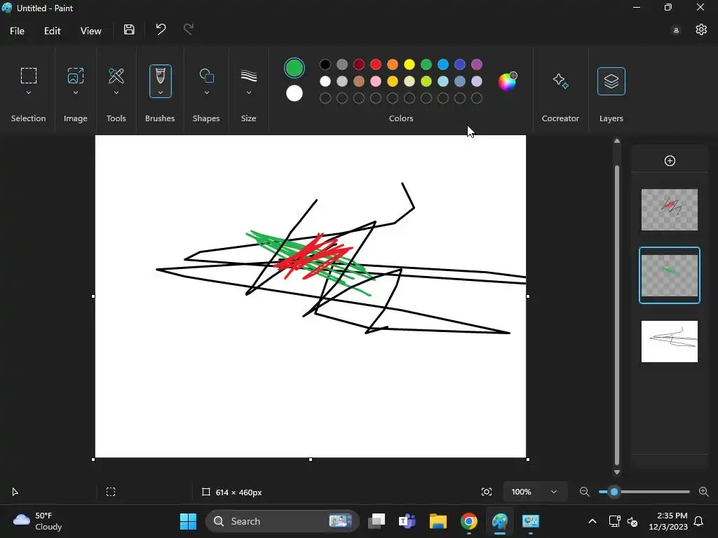Expand the Selection dropdown arrow

[28, 92]
